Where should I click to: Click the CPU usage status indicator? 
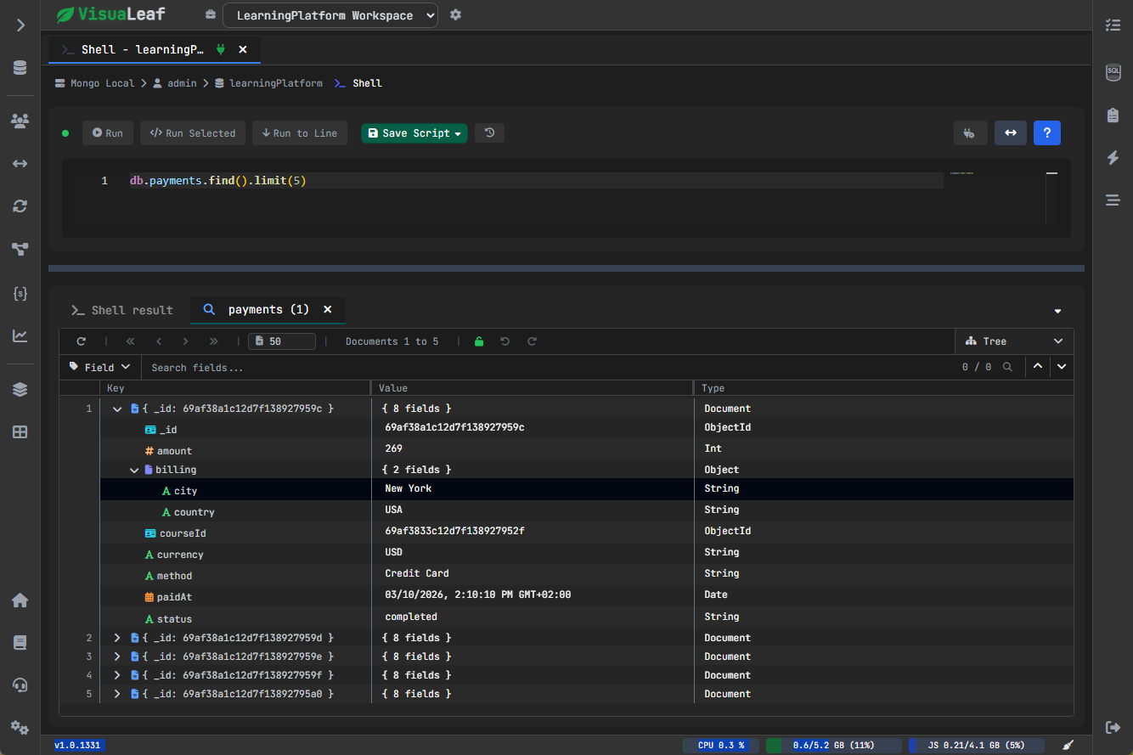click(x=721, y=746)
